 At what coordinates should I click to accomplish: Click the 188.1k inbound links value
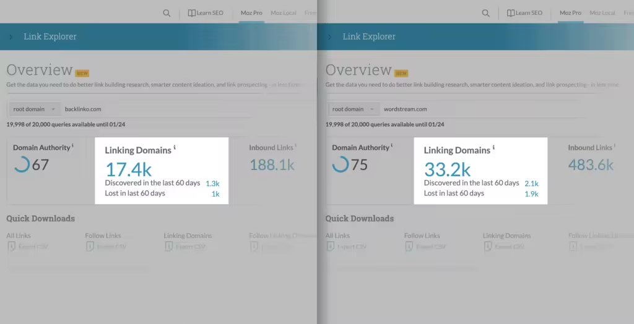[272, 165]
